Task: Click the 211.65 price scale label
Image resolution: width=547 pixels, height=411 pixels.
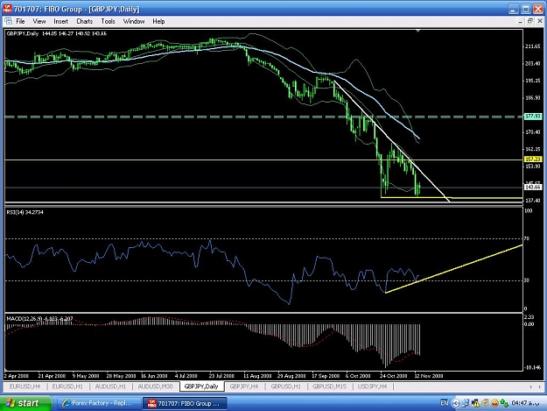Action: pyautogui.click(x=533, y=46)
